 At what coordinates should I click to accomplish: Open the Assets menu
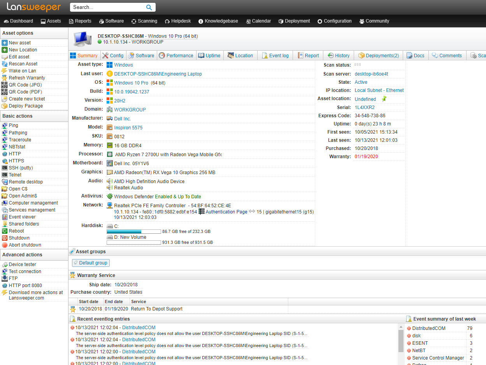tap(51, 21)
